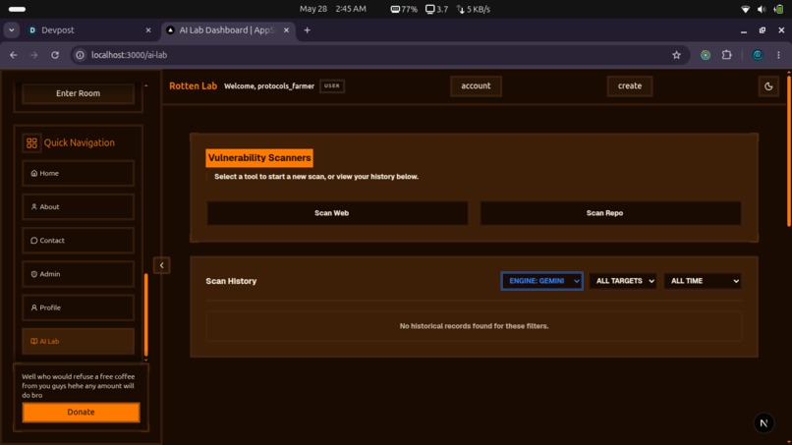Viewport: 792px width, 445px height.
Task: Open the About navigation item
Action: click(78, 206)
